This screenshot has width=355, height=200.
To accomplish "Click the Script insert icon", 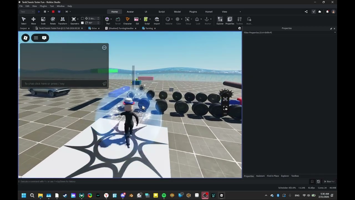I will (x=146, y=19).
